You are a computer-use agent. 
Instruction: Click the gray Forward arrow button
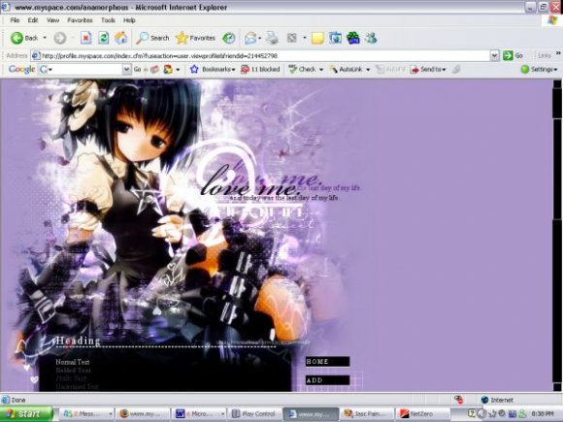click(60, 38)
